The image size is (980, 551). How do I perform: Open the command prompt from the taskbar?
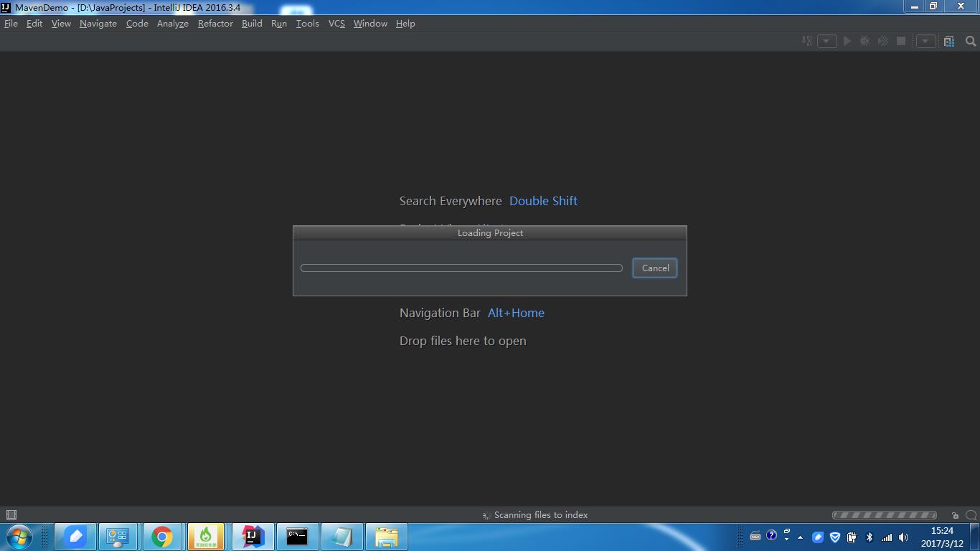[x=297, y=537]
